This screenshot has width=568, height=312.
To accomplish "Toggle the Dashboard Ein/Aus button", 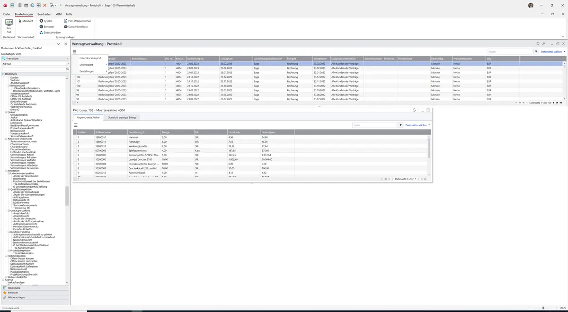I will pos(9,26).
